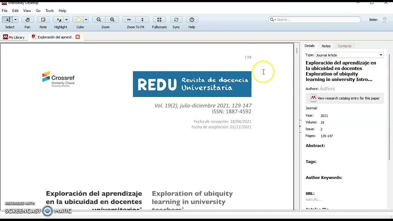The width and height of the screenshot is (393, 221).
Task: Edit the document title in Details
Action: [x=341, y=71]
